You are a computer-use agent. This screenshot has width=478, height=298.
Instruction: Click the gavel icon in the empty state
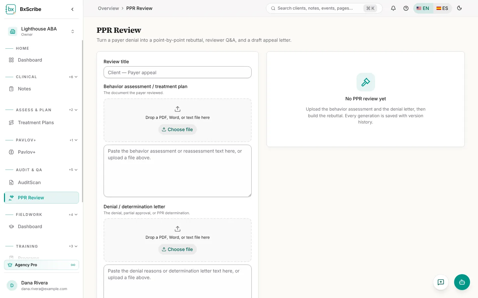click(366, 82)
